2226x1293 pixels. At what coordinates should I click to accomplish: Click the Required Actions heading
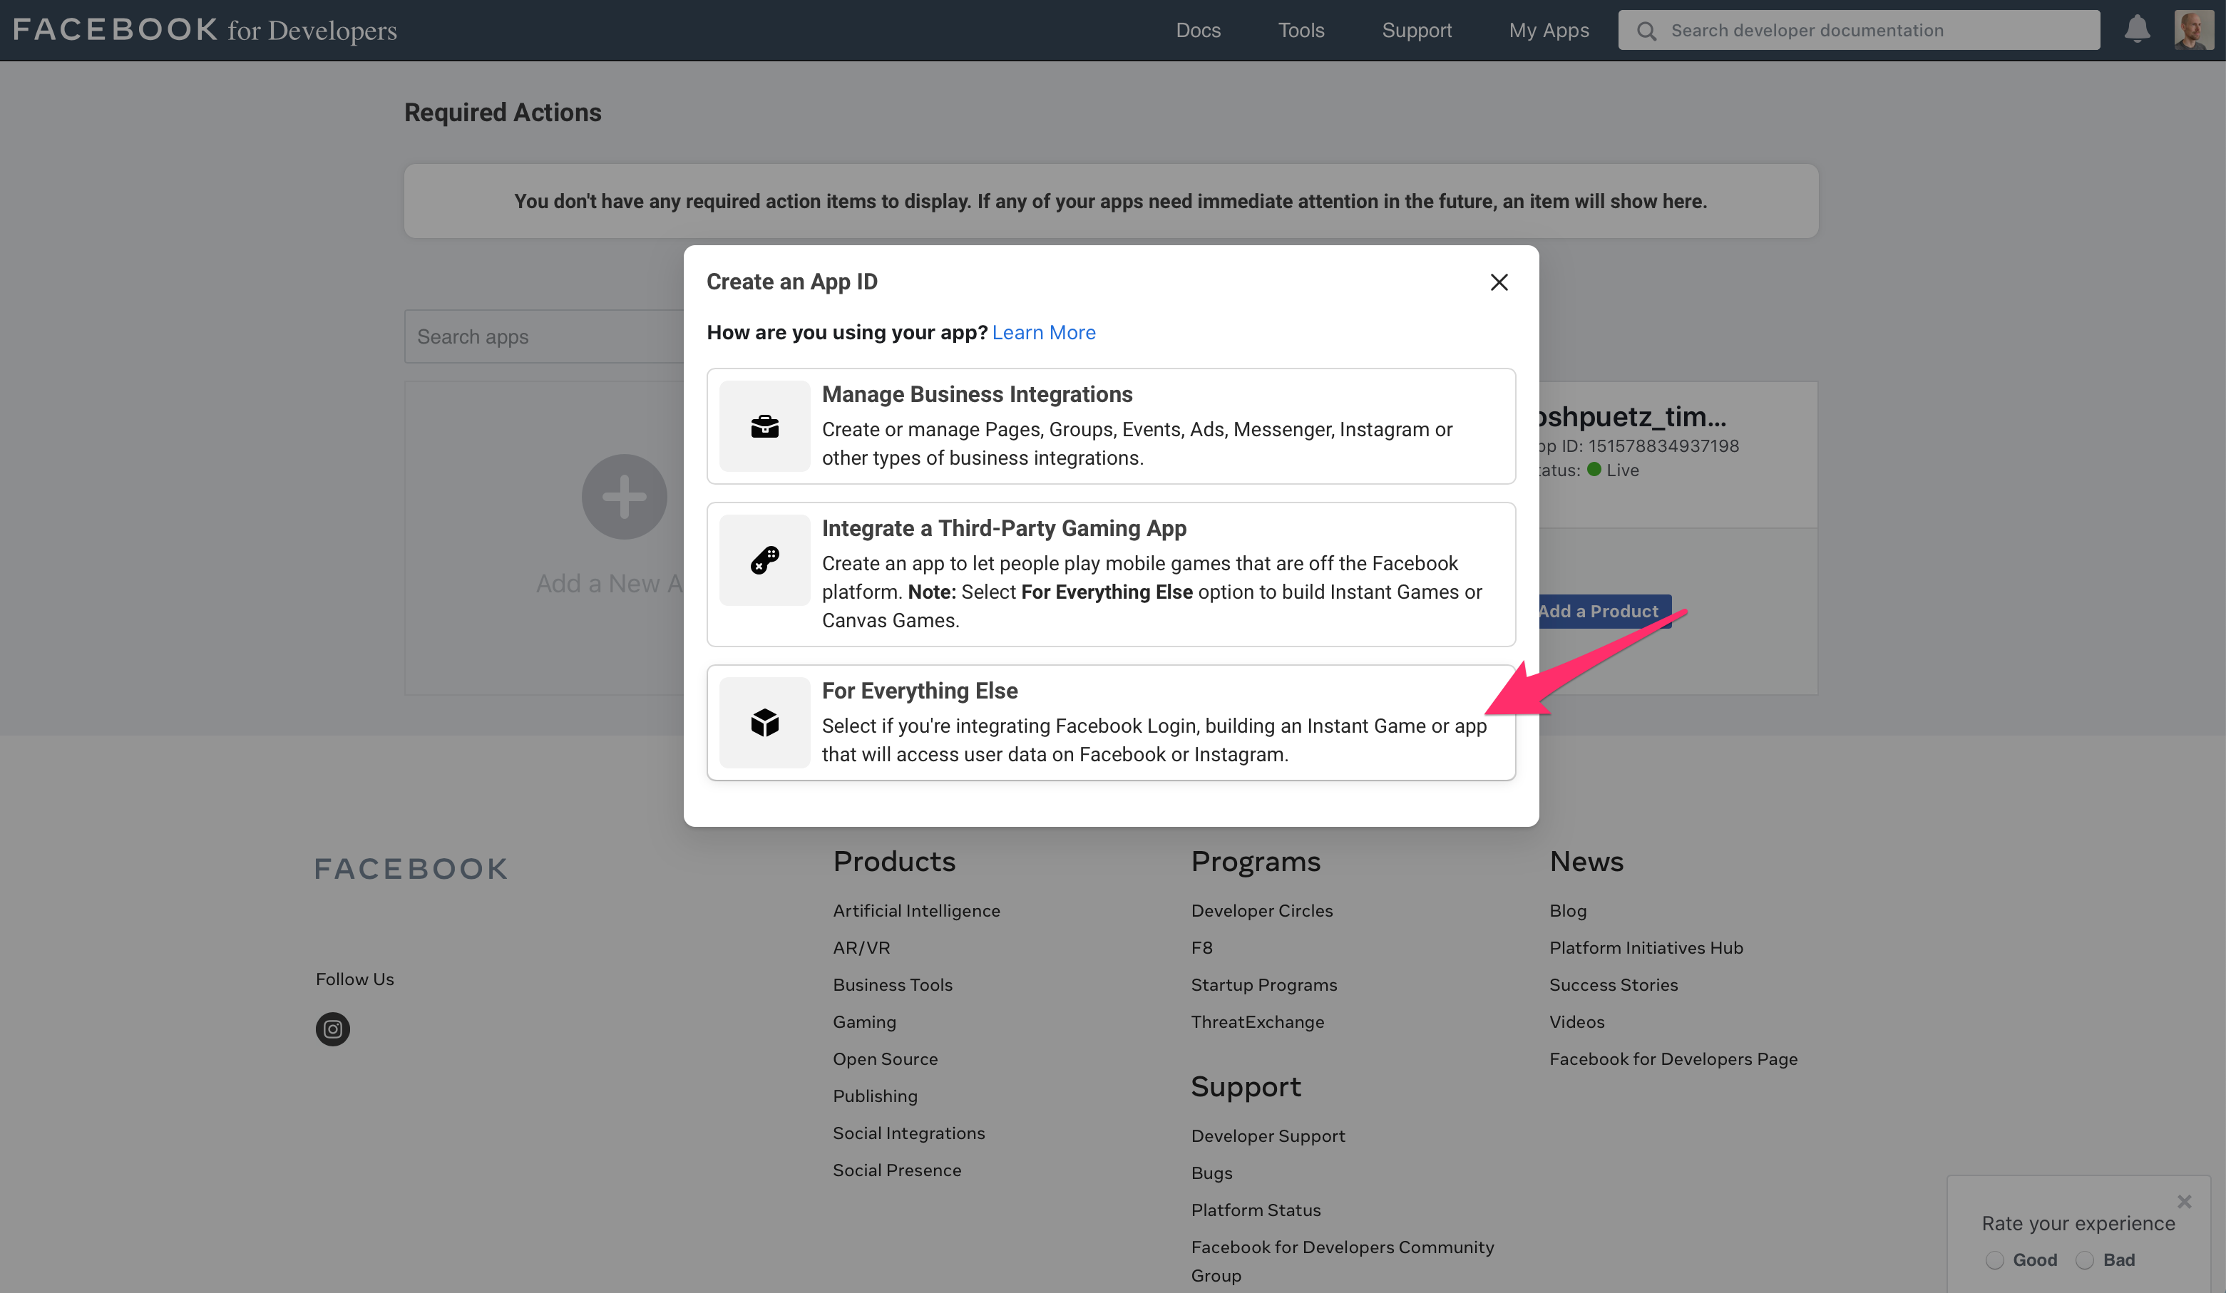pos(503,112)
